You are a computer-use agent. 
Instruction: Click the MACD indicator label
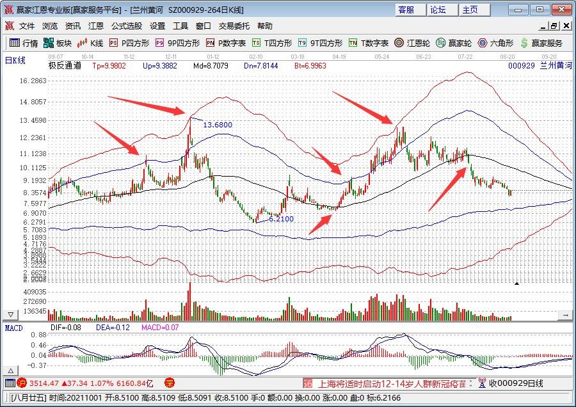pyautogui.click(x=13, y=328)
